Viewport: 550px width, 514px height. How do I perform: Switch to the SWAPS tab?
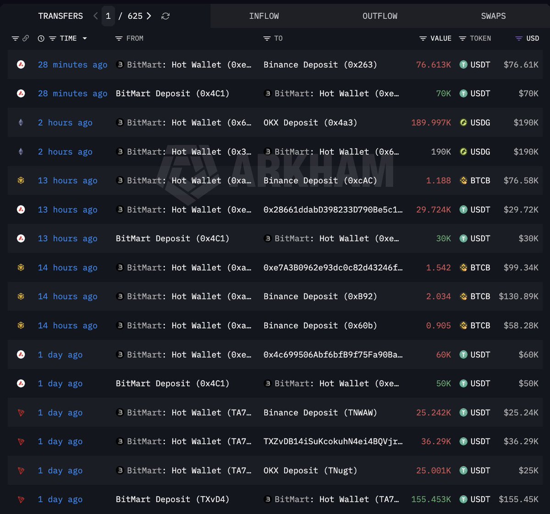[x=493, y=16]
